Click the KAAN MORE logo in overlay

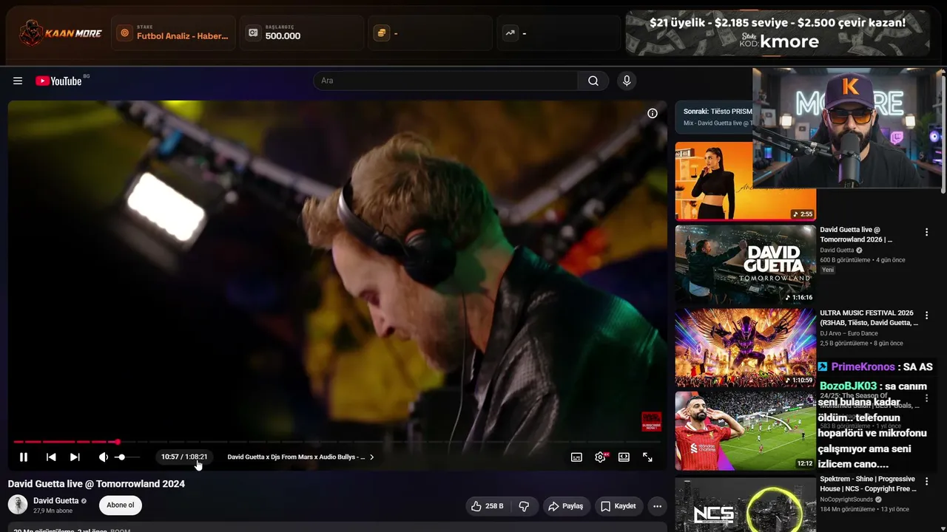(61, 33)
